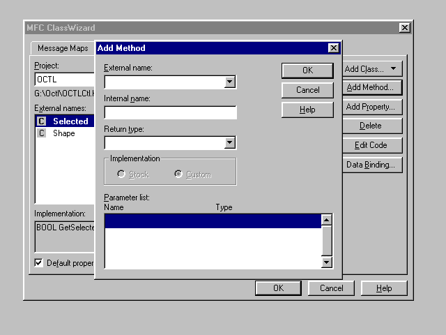Select the Stock implementation radio button
Screen dimensions: 446x335
click(x=121, y=174)
